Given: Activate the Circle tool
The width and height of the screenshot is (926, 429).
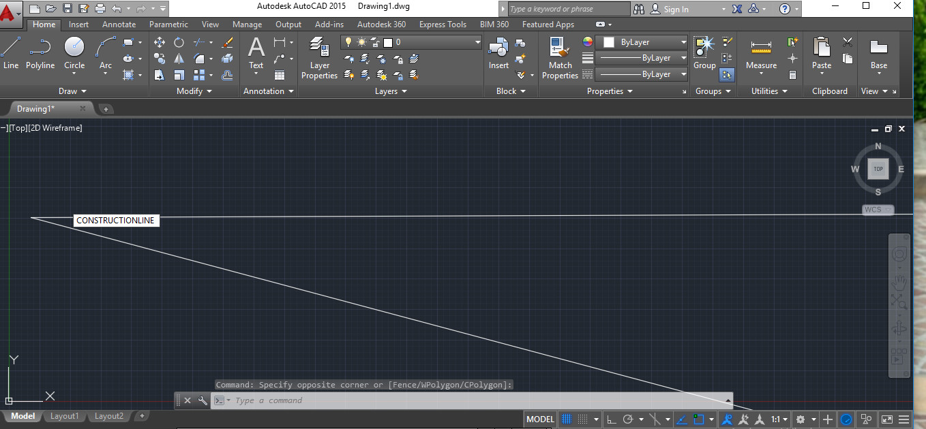Looking at the screenshot, I should click(74, 48).
